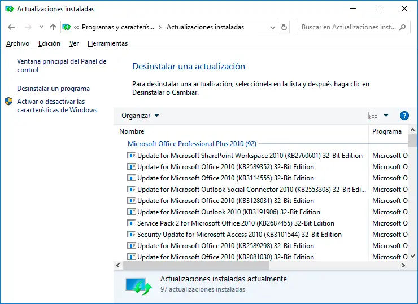Click Desinstalar un programa link

[53, 89]
